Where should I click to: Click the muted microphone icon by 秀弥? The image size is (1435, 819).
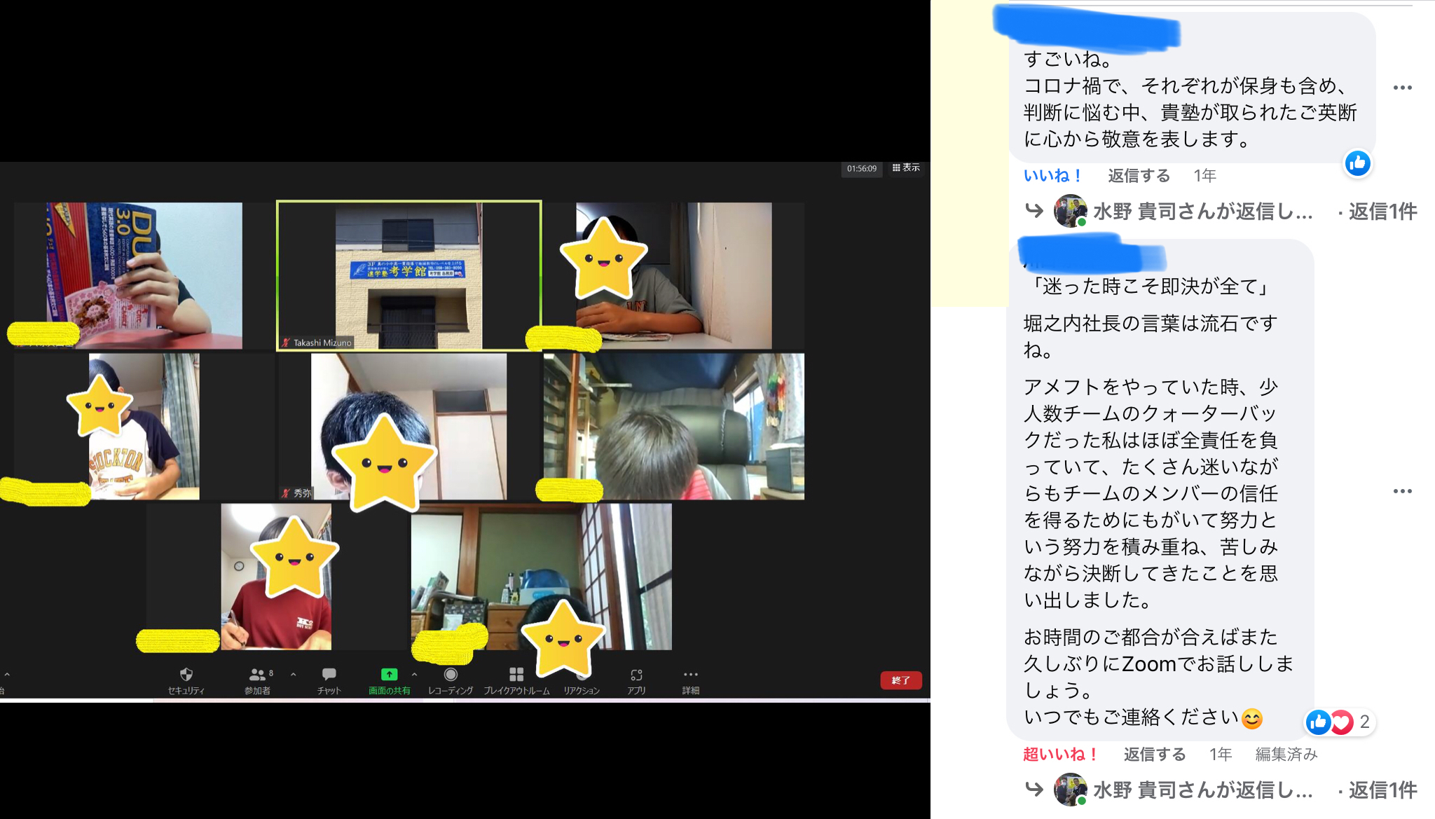point(286,493)
